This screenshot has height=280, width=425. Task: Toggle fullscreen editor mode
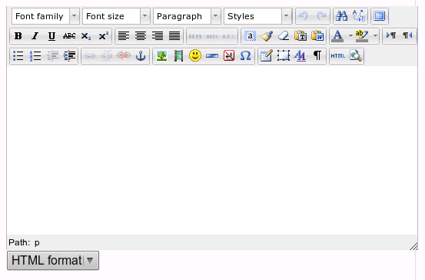(380, 16)
